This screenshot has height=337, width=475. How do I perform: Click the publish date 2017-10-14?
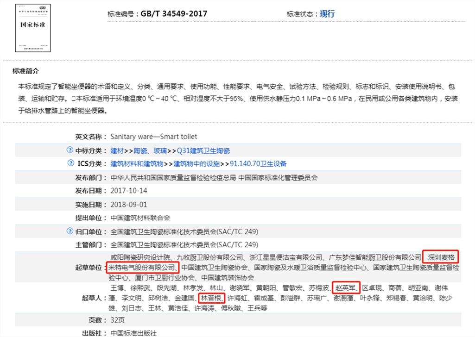(128, 191)
